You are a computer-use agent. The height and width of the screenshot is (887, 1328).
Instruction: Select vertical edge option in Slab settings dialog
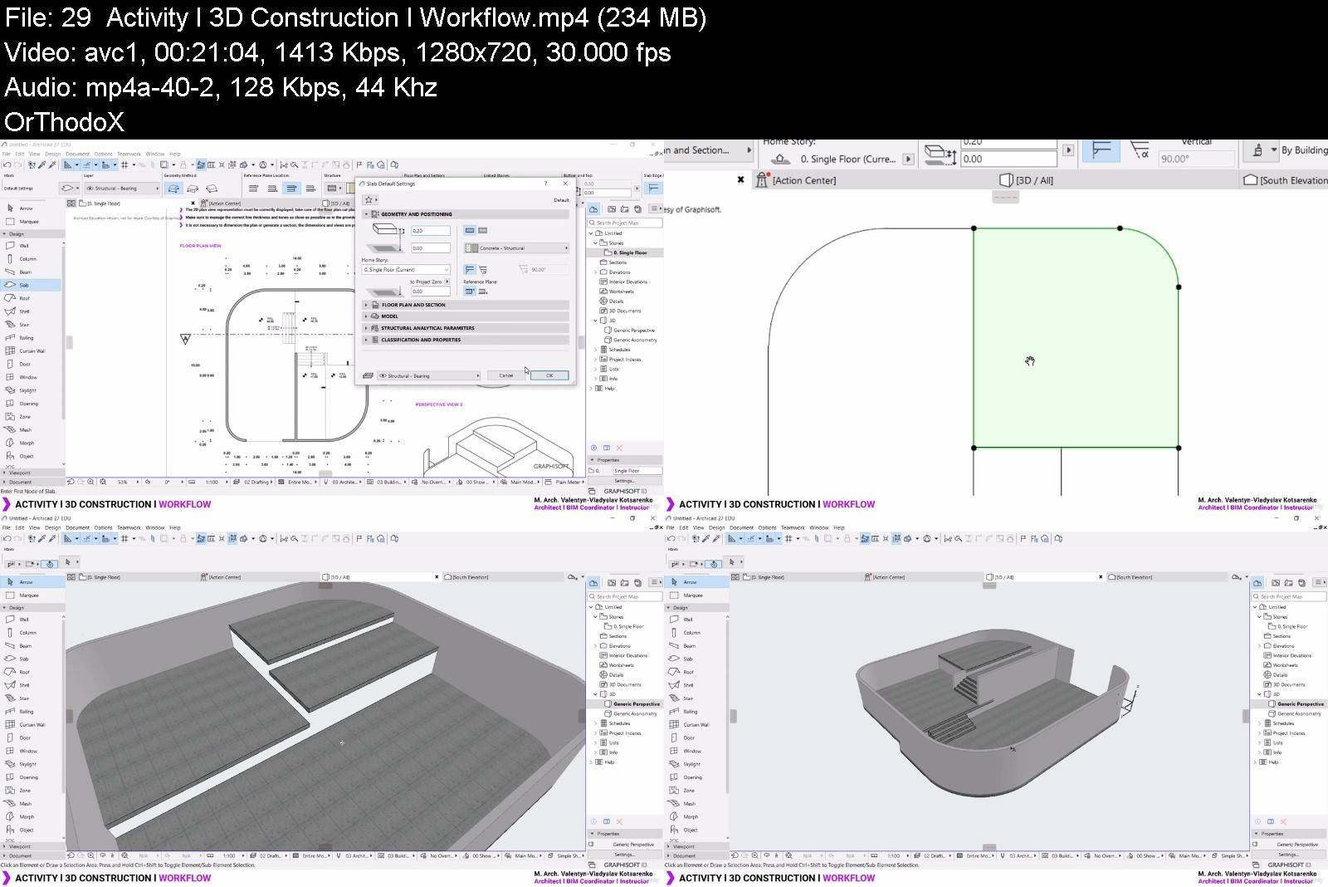pos(470,269)
